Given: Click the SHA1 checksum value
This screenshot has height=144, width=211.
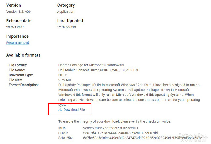Looking at the screenshot, I should [121, 133].
